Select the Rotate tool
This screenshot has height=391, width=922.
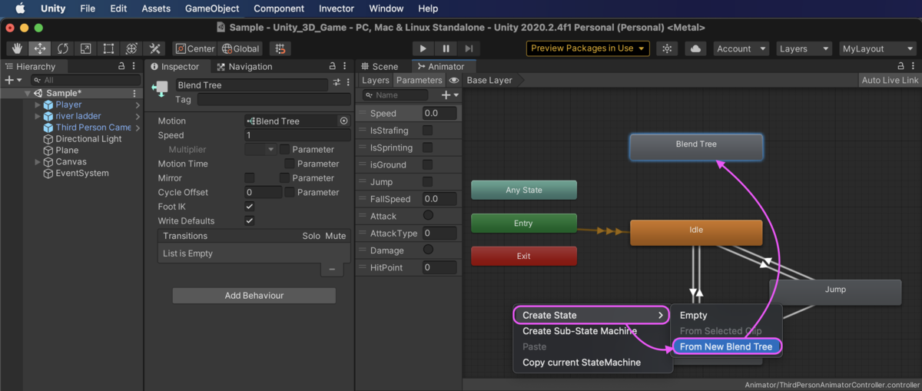[62, 48]
